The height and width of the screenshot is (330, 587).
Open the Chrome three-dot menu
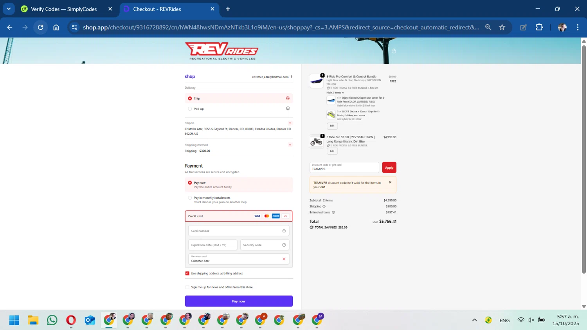point(578,27)
